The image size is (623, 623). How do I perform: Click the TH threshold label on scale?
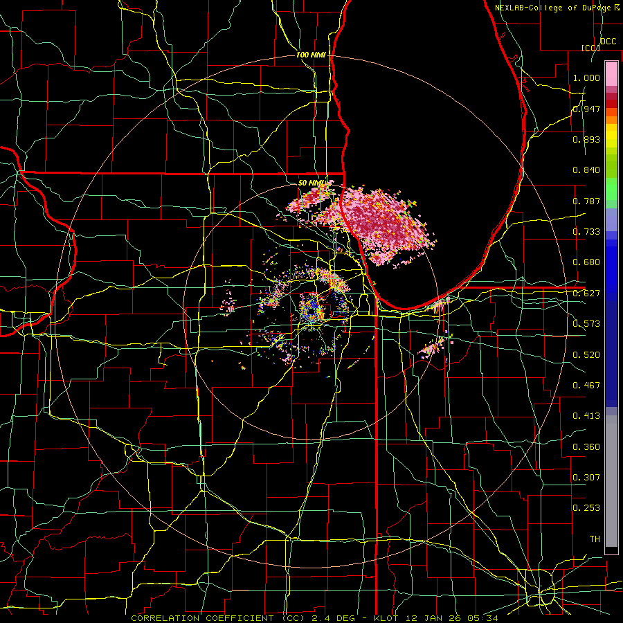(595, 539)
